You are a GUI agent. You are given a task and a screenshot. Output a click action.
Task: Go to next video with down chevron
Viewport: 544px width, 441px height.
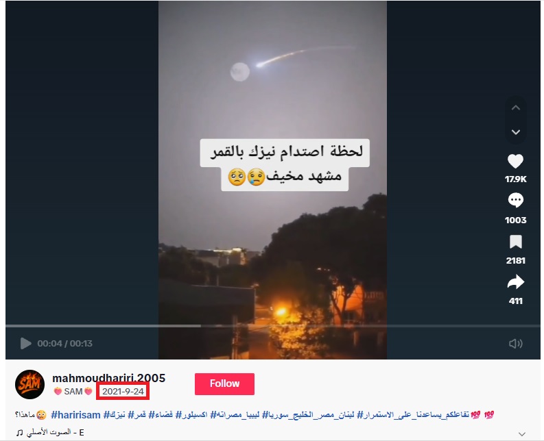pyautogui.click(x=516, y=132)
